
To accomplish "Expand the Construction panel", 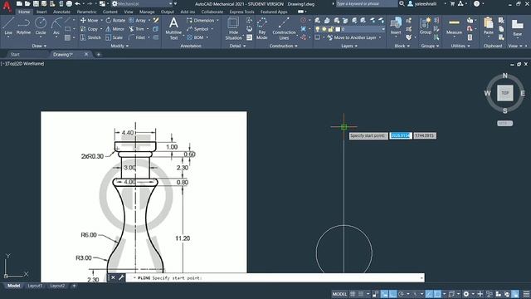I will point(284,46).
